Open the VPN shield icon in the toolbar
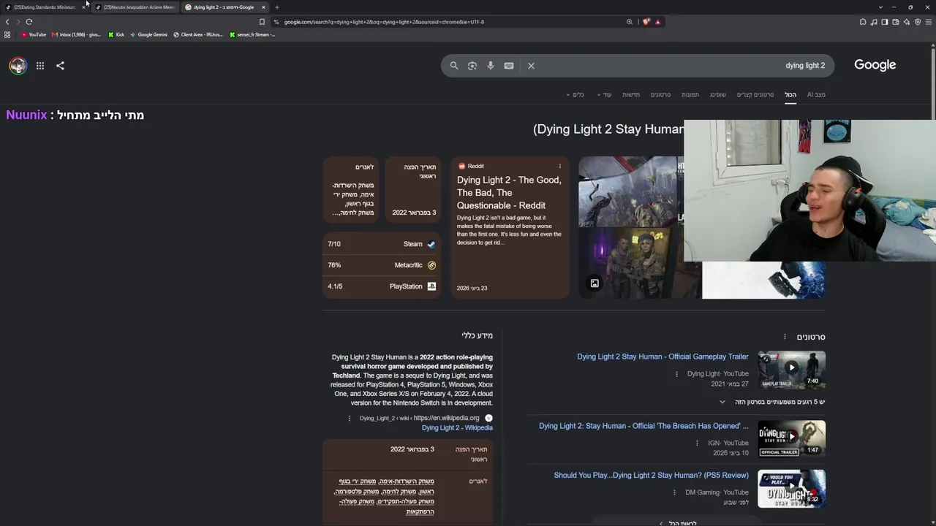Viewport: 936px width, 526px height. point(918,22)
